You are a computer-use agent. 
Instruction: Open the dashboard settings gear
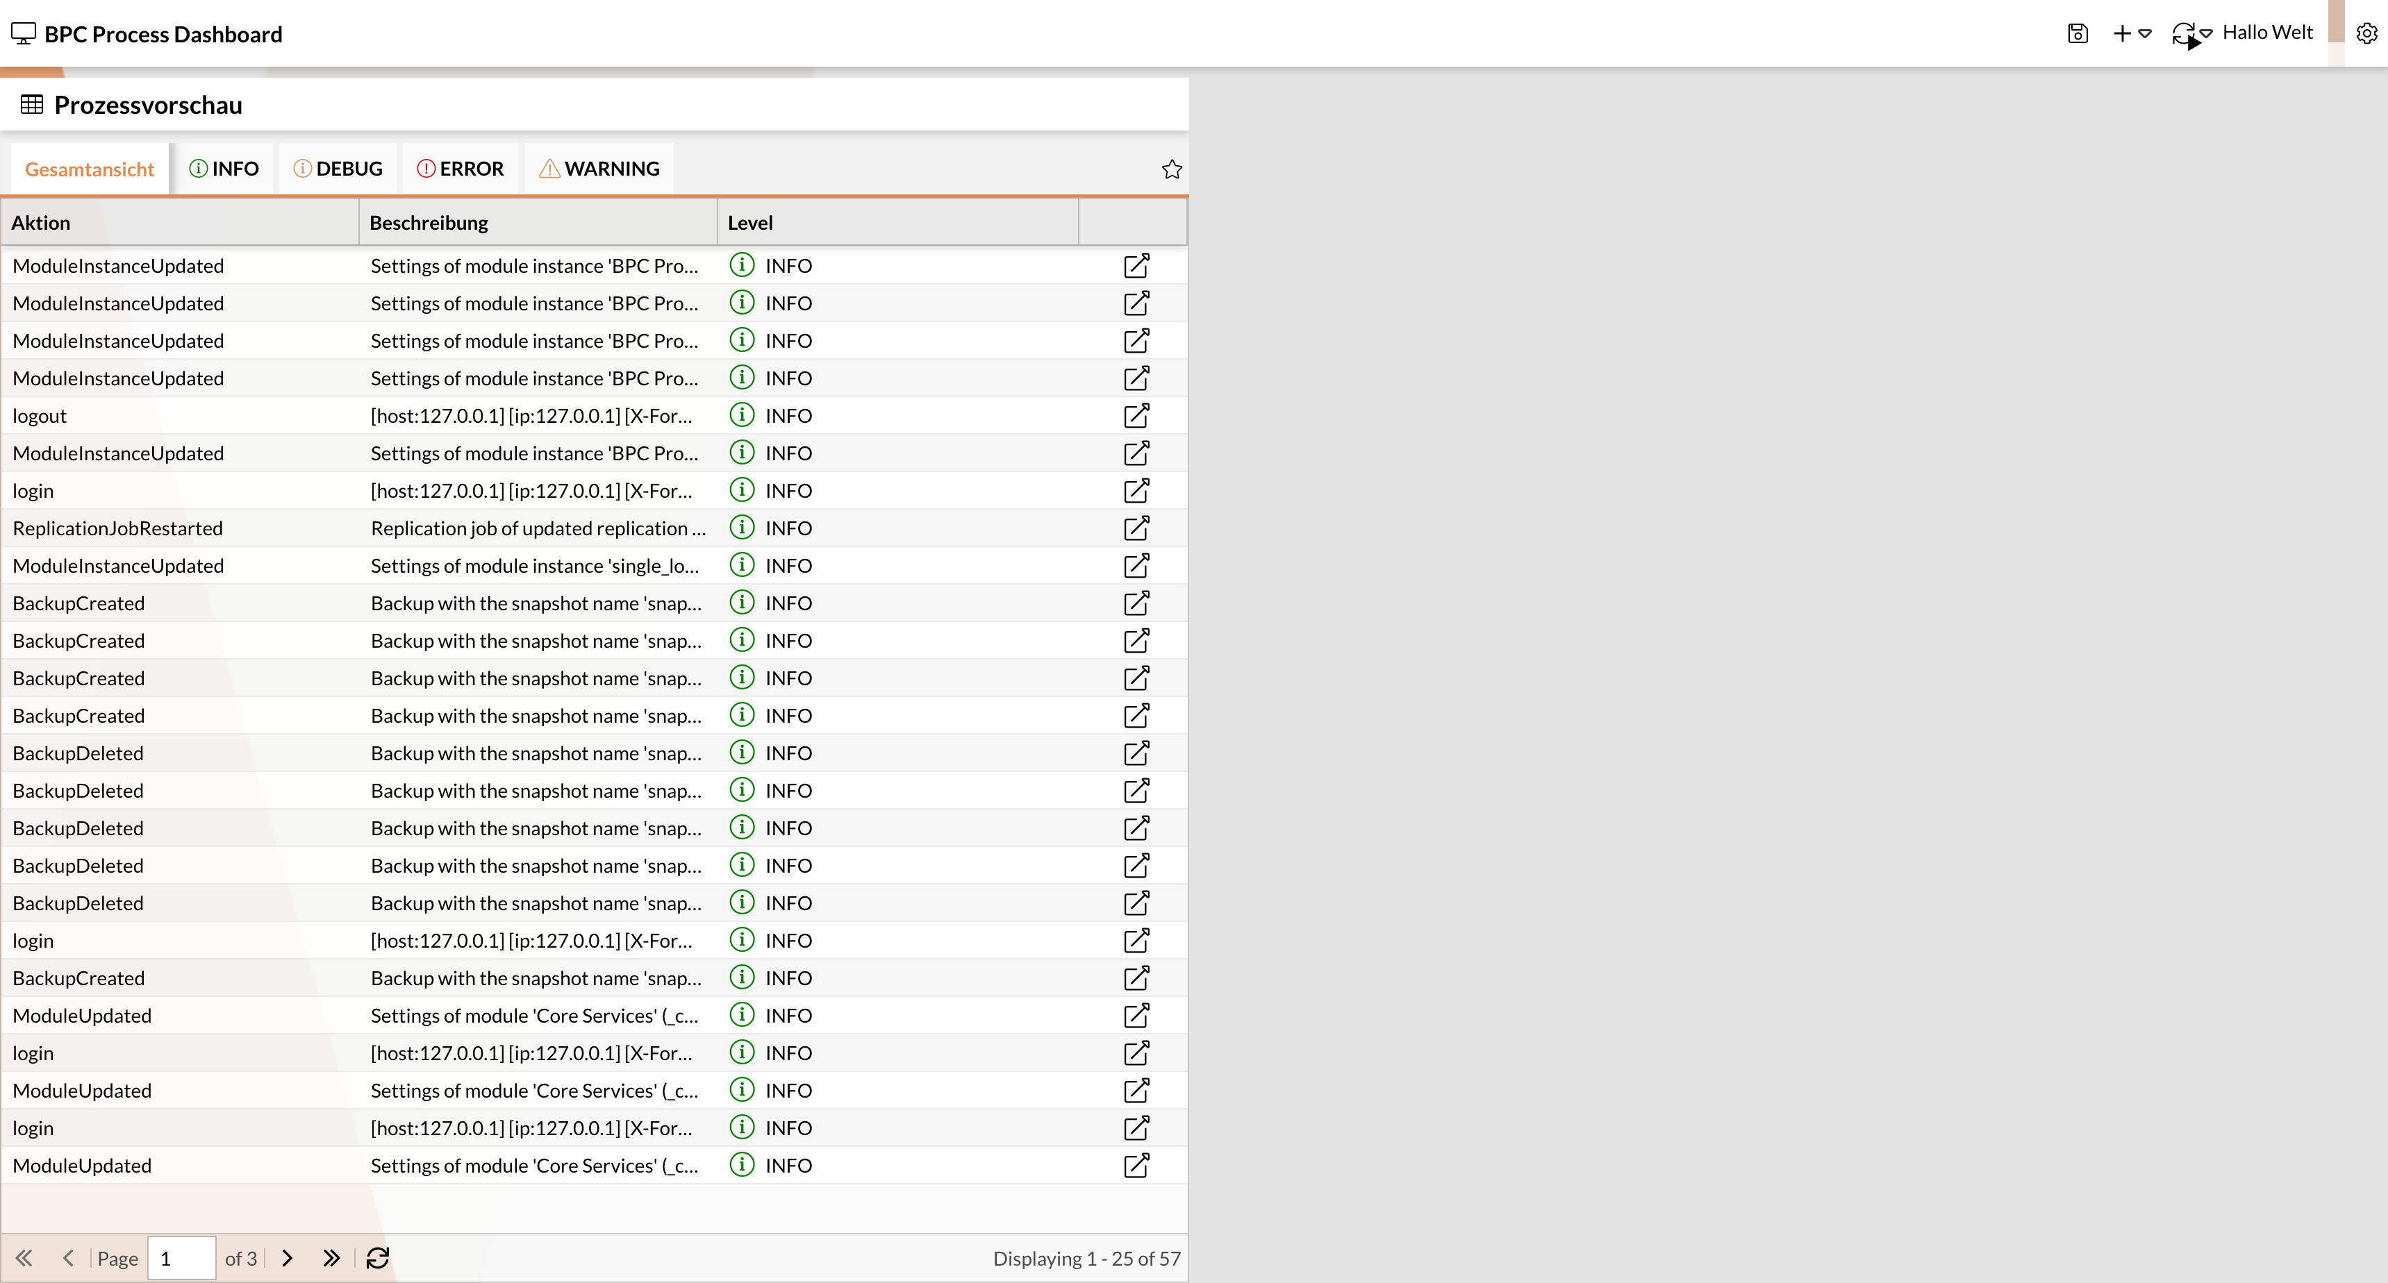2366,33
